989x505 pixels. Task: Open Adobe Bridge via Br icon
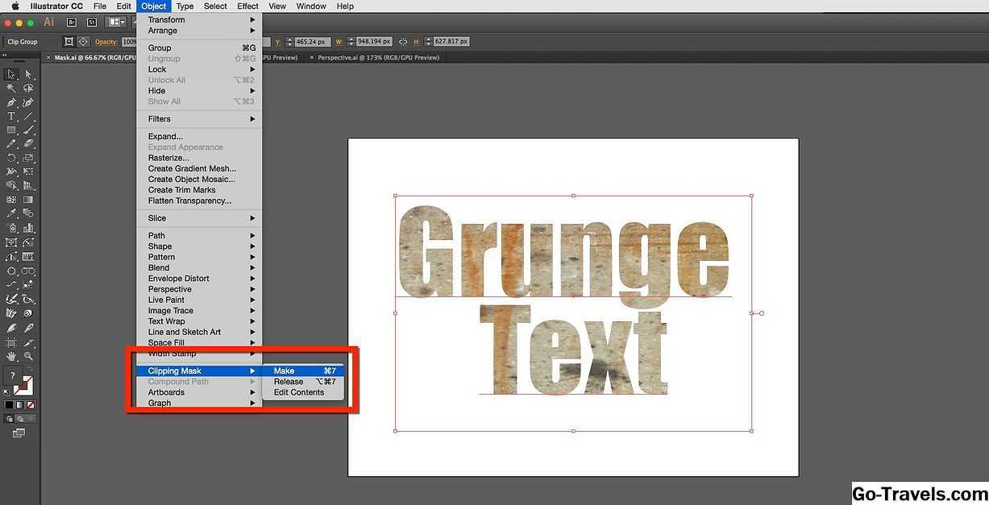72,23
